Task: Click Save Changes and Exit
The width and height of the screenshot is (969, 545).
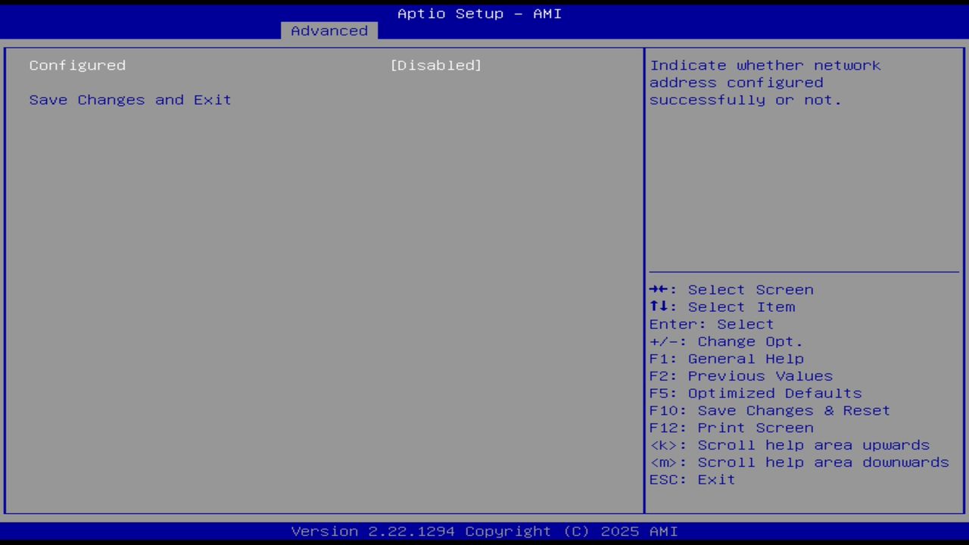Action: point(129,99)
